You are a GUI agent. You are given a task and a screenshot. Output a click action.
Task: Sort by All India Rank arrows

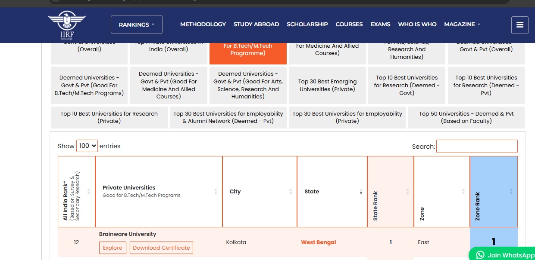(89, 192)
